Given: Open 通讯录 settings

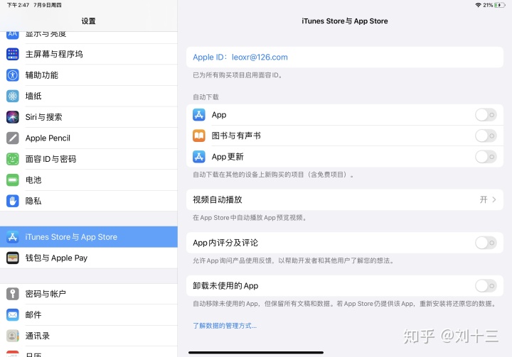Looking at the screenshot, I should [89, 336].
